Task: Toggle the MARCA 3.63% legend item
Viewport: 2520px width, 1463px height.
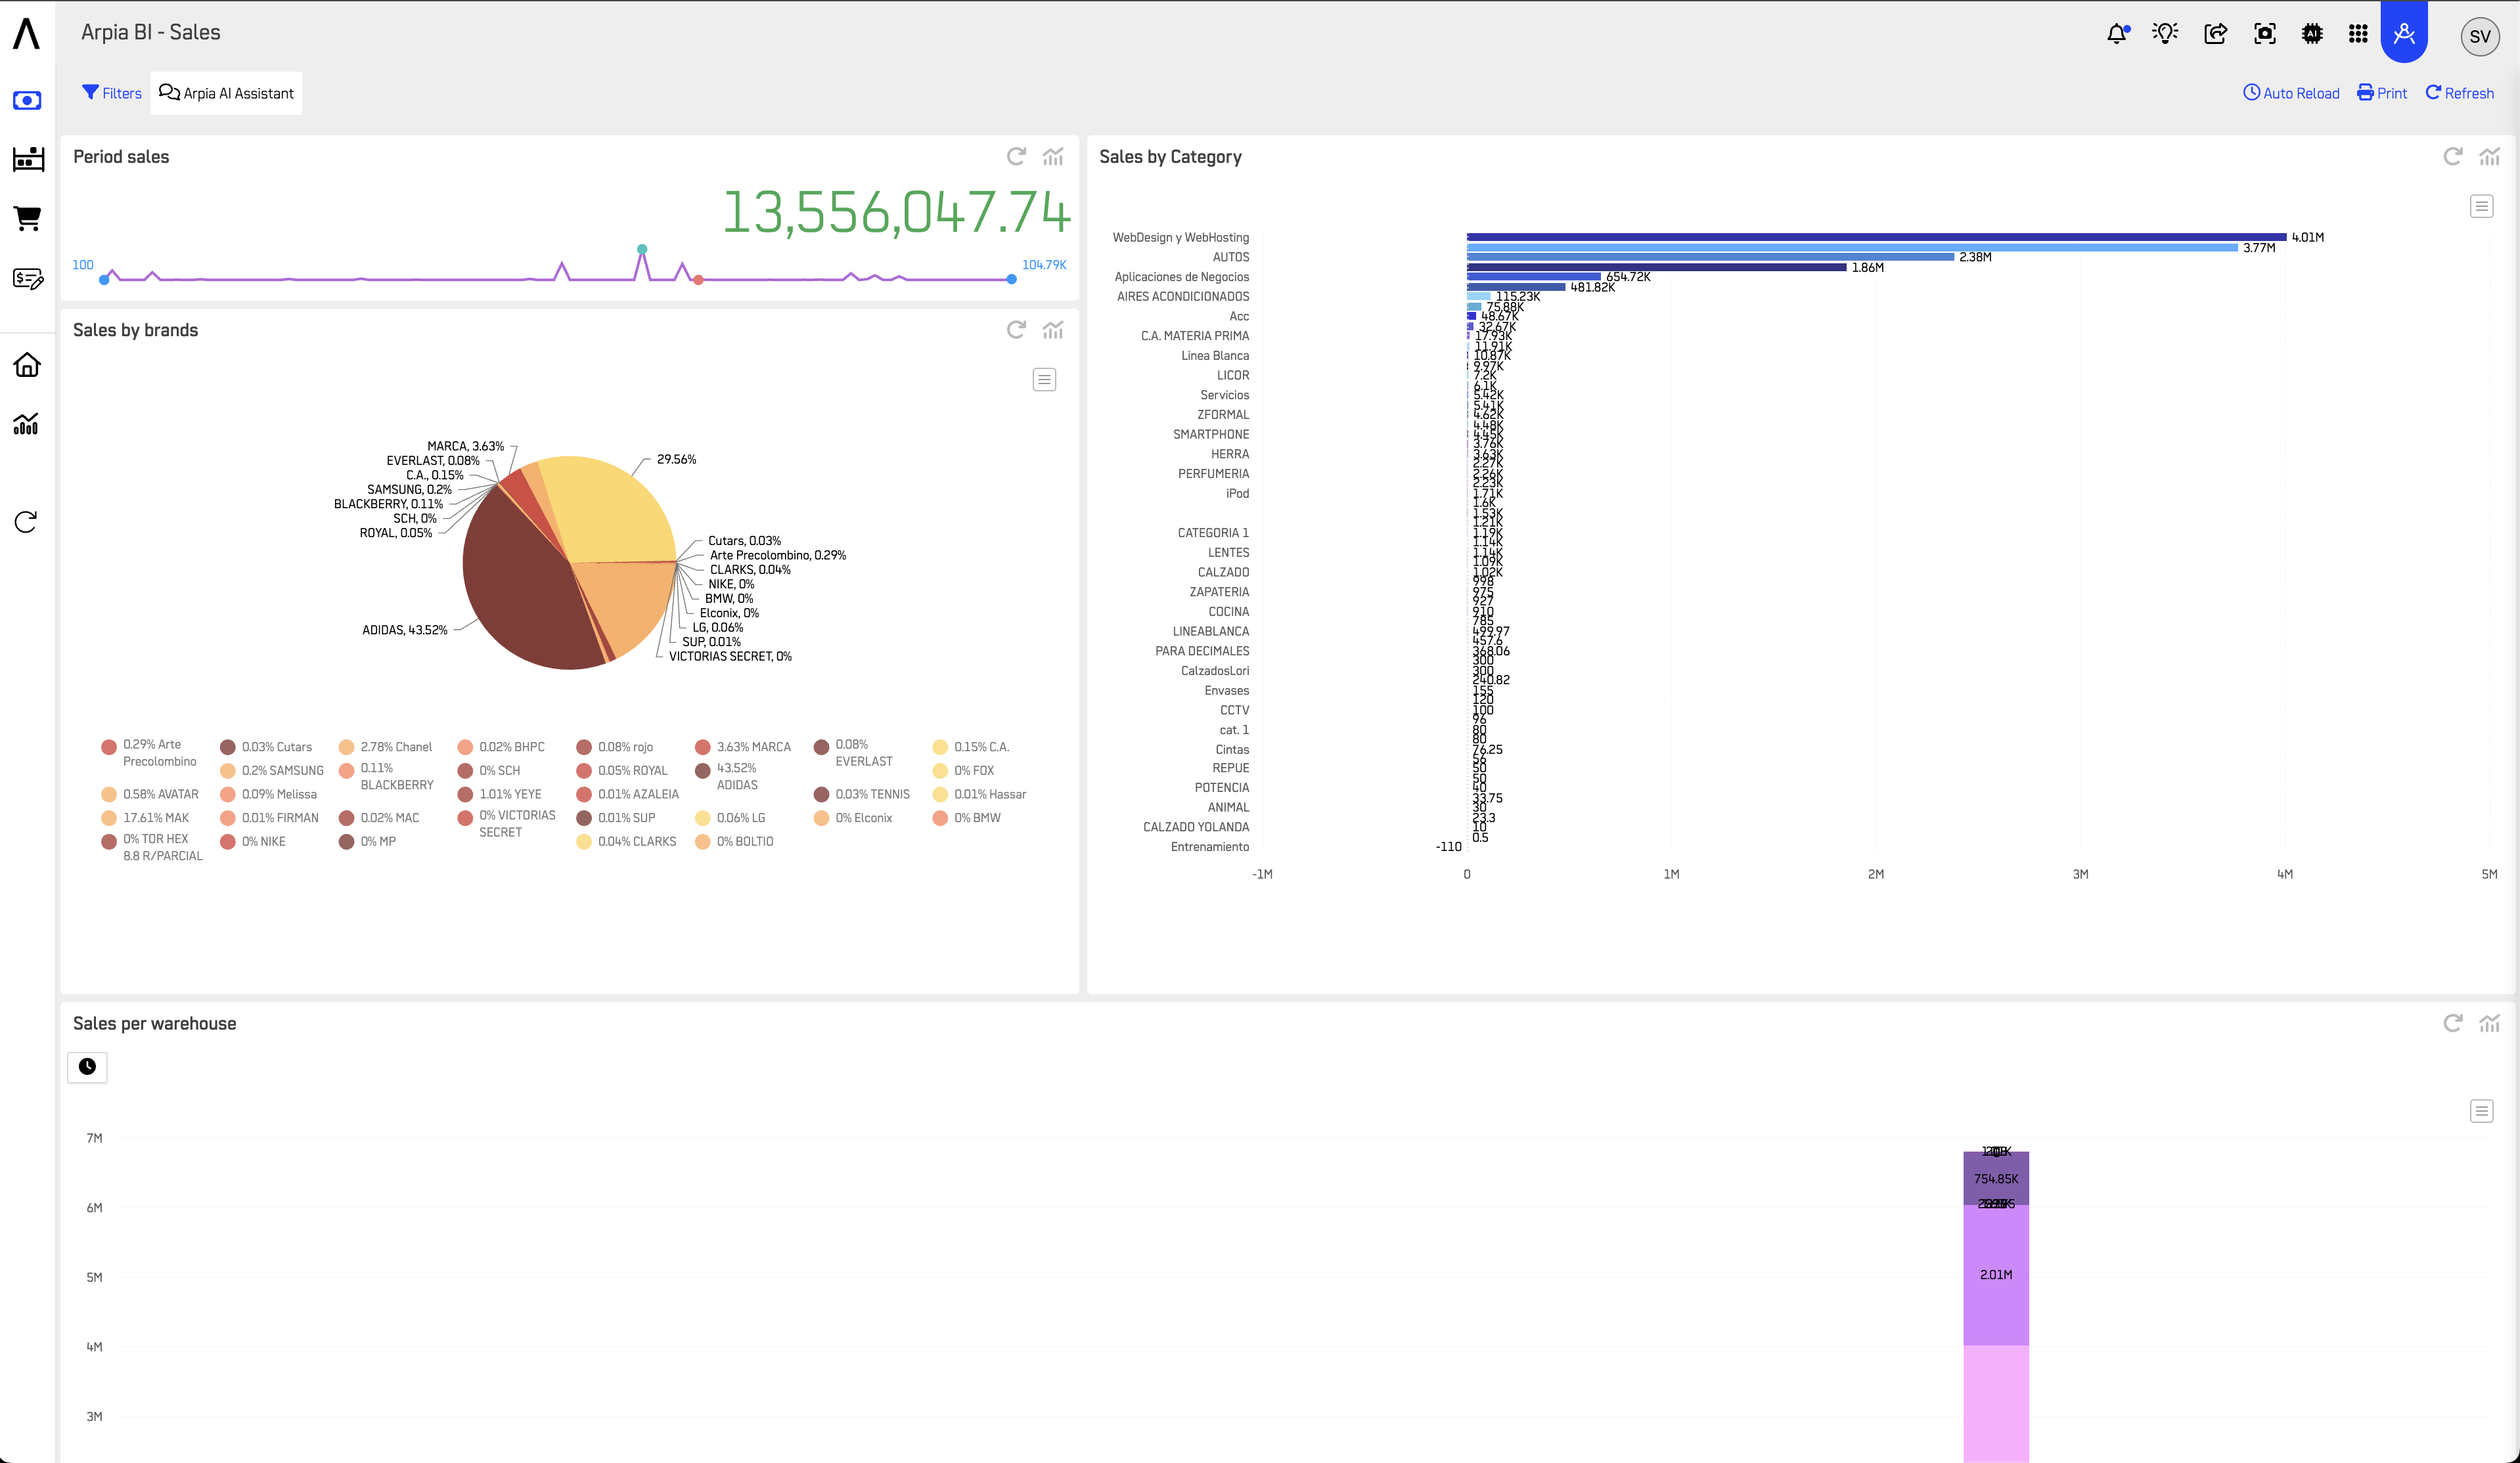Action: tap(742, 747)
